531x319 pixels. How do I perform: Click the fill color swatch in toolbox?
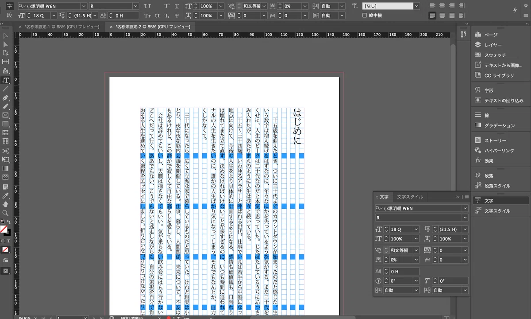pyautogui.click(x=4, y=229)
